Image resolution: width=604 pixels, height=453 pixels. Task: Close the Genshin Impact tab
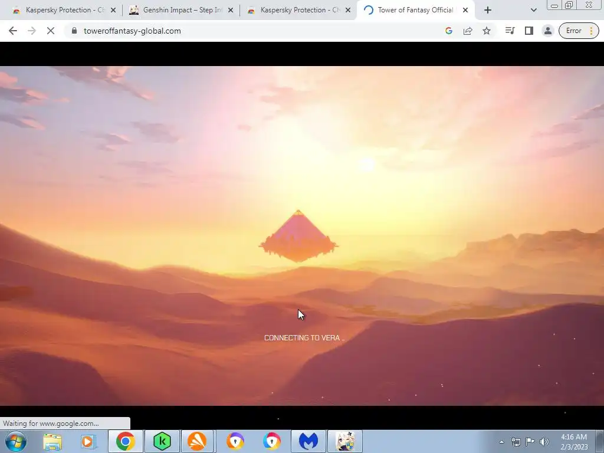(x=231, y=10)
